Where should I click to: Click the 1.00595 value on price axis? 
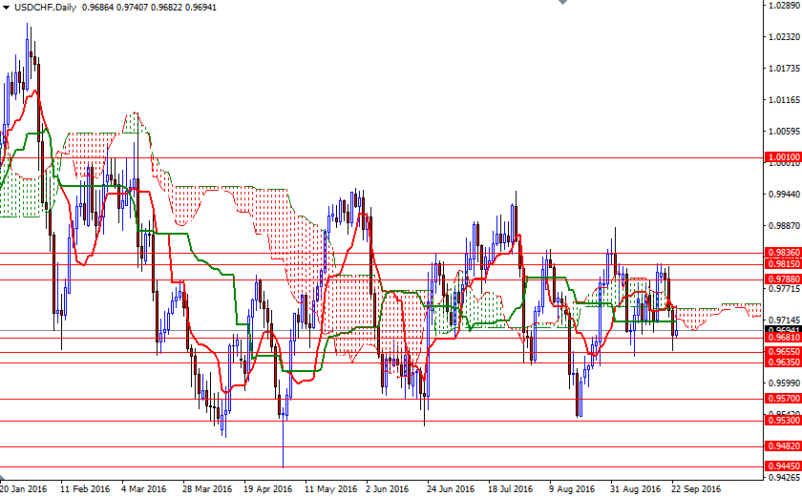pos(784,132)
